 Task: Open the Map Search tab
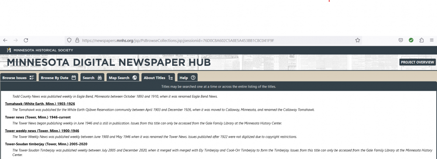123,78
